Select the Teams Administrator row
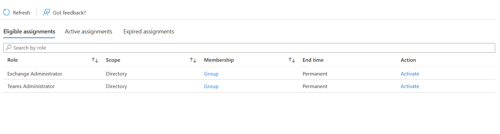 249,86
